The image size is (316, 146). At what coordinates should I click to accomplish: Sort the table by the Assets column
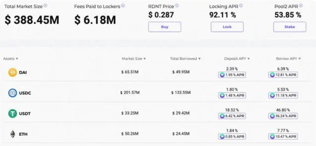[11, 59]
